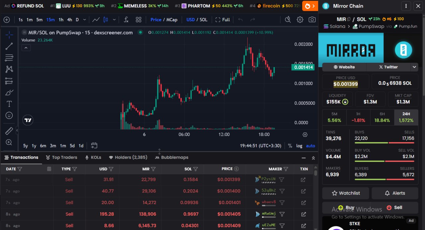425x230 pixels.
Task: Toggle the PRICE column currency switch icon
Action: [236, 169]
